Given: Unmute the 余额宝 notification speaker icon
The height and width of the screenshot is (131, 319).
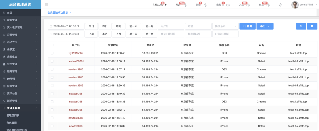Looking at the screenshot, I should point(228,5).
